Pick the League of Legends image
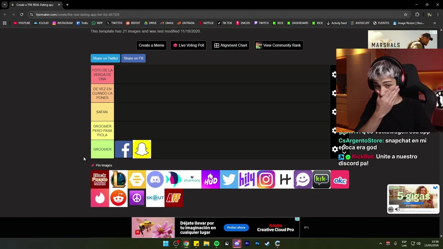This screenshot has width=443, height=249. pos(118,179)
